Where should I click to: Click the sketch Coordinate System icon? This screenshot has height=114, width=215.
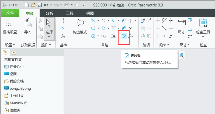tap(130, 36)
